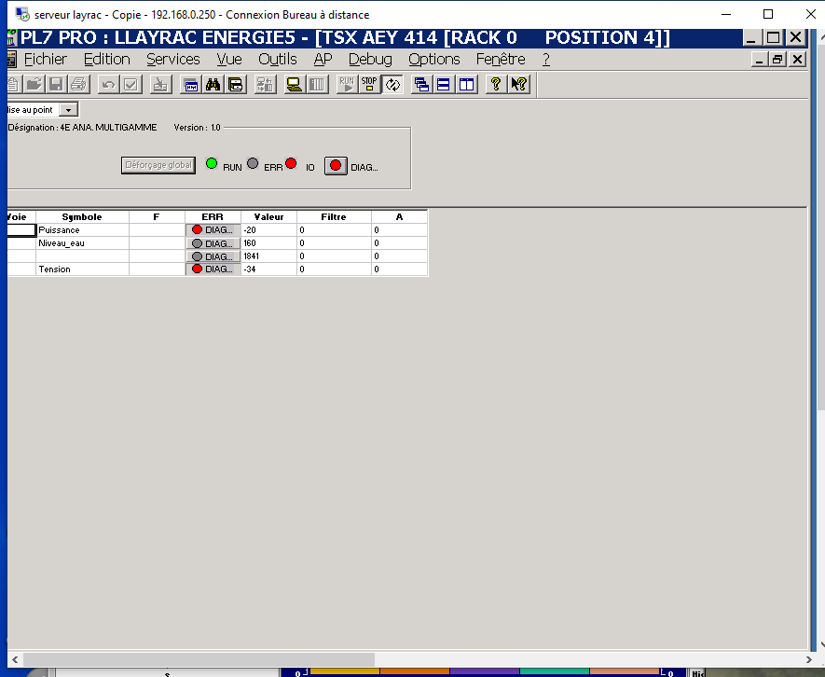Click the value cell showing -34
Image resolution: width=825 pixels, height=677 pixels.
268,269
